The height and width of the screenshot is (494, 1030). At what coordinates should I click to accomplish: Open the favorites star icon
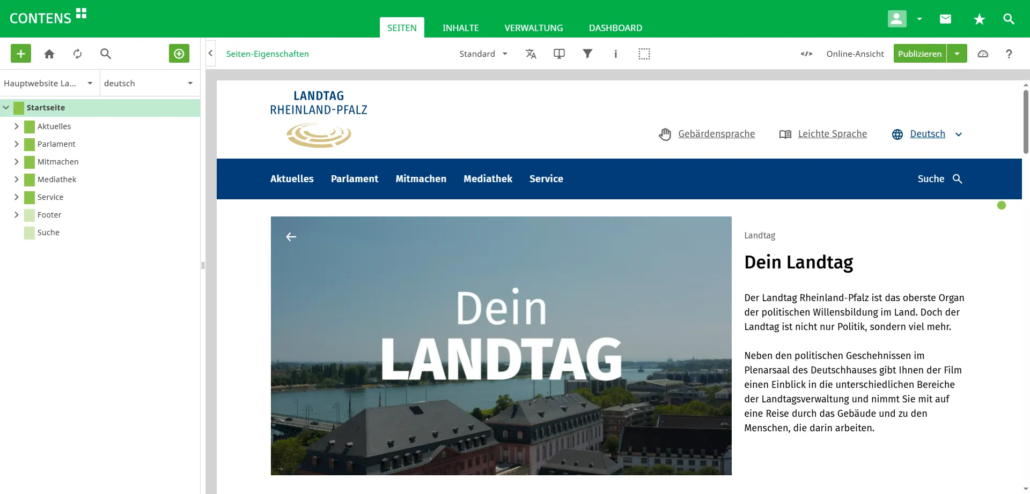point(979,19)
